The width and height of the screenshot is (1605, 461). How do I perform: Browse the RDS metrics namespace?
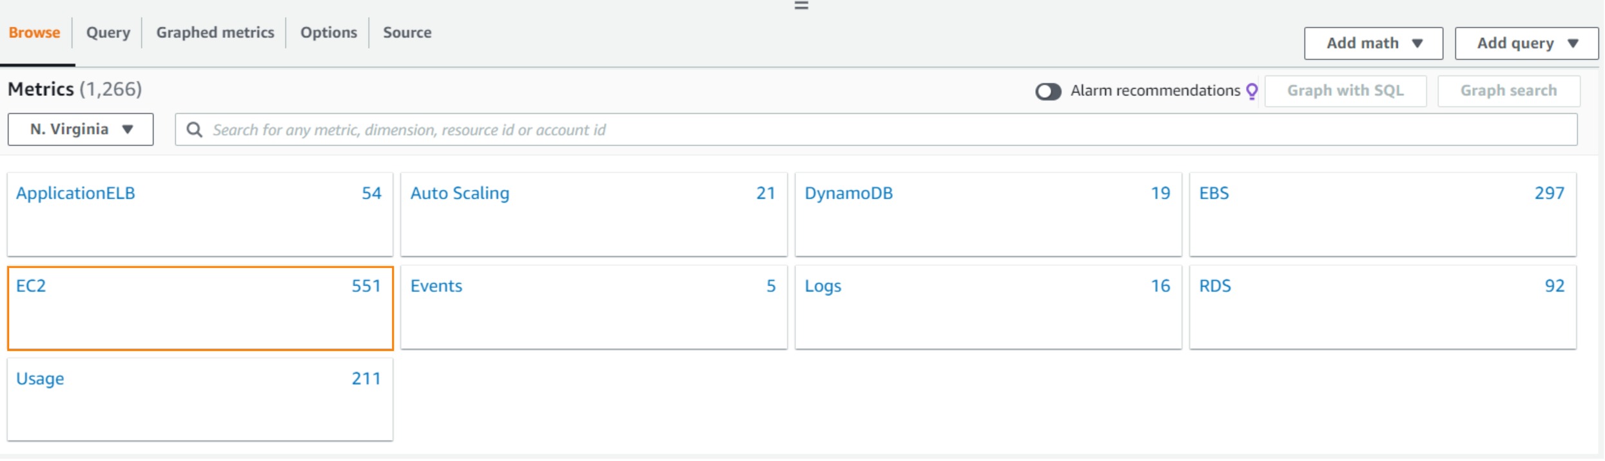coord(1214,286)
